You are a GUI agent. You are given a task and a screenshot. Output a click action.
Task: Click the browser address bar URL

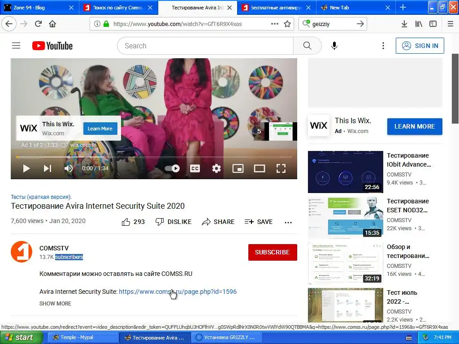(x=178, y=24)
